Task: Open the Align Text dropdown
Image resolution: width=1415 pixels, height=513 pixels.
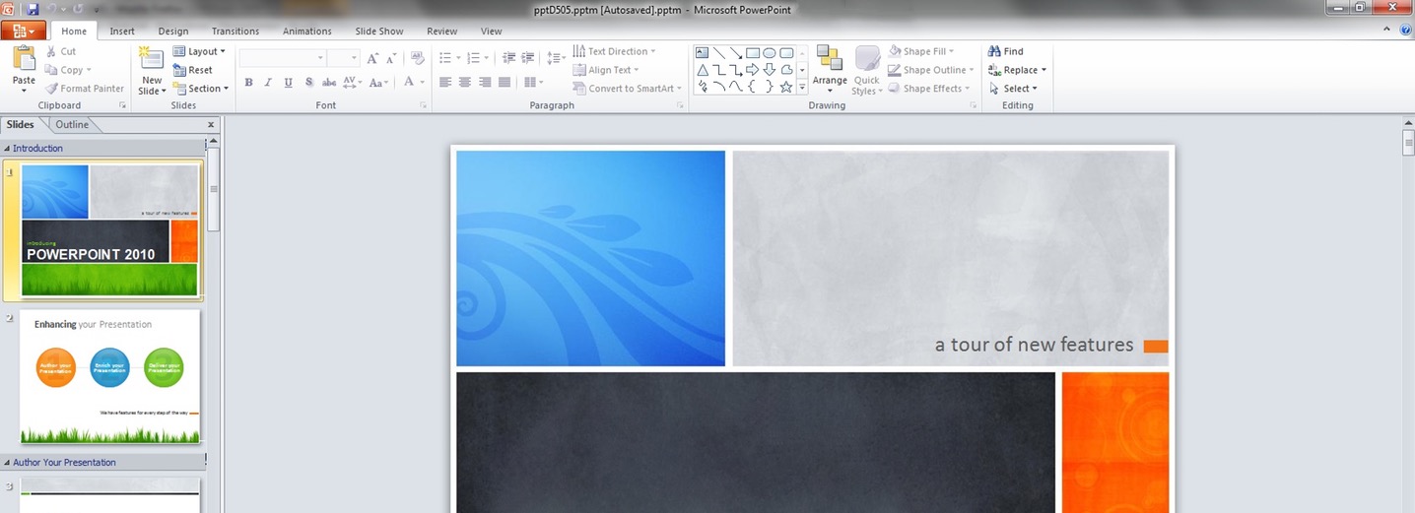Action: point(606,70)
